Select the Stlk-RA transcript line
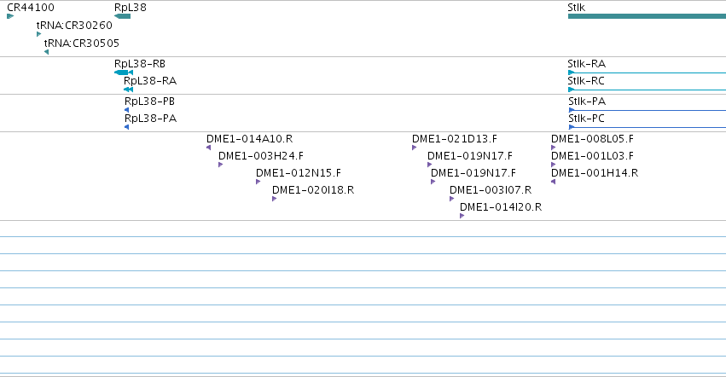The image size is (726, 377). pyautogui.click(x=647, y=72)
